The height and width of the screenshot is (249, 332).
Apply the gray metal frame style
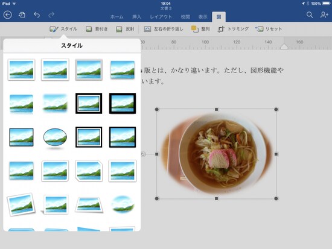click(89, 70)
